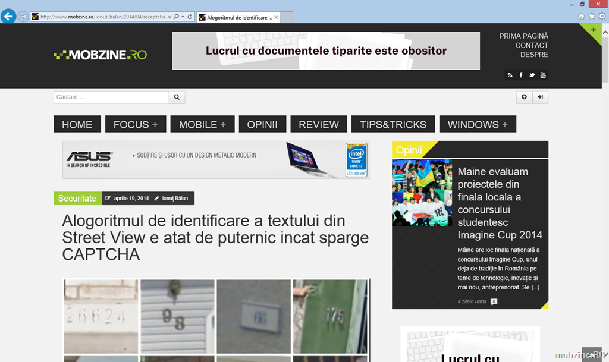Click the Twitter bird icon
Viewport: 609px width, 362px height.
point(532,75)
